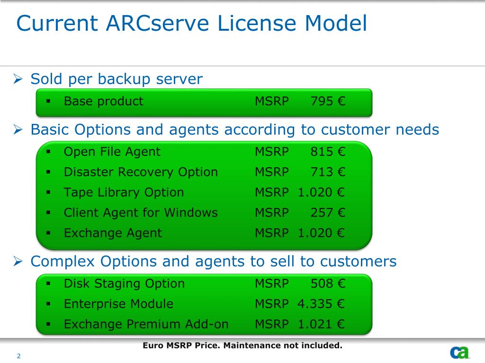Click slide number 2 in the footer
Viewport: 485px width, 363px height.
point(19,356)
